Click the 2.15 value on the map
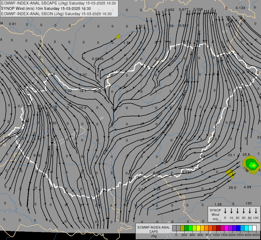 click(97, 91)
